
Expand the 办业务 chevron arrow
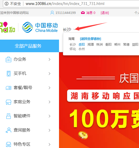[50, 59]
